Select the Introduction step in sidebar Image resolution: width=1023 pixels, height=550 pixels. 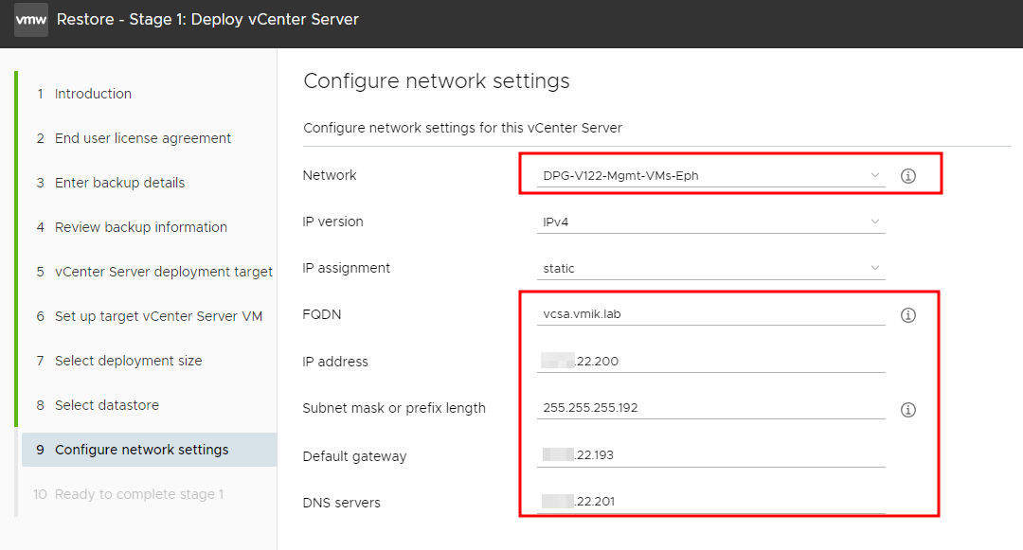tap(93, 93)
